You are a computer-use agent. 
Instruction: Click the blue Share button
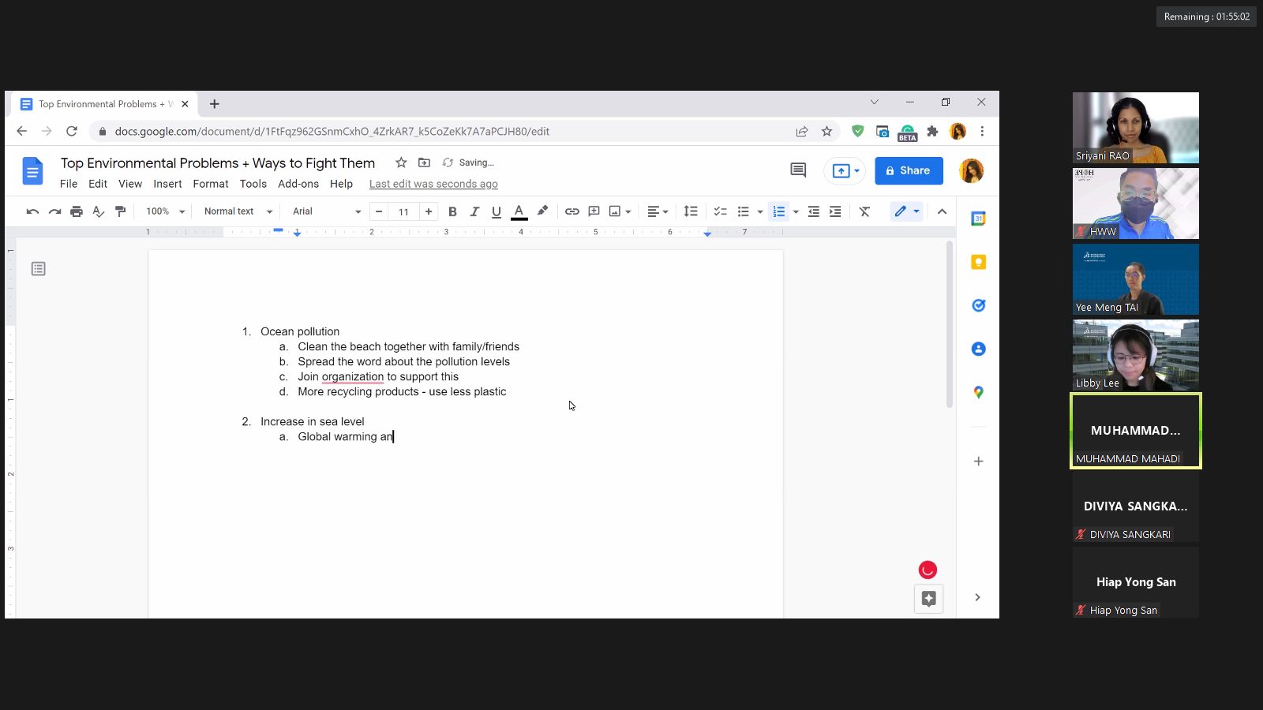coord(909,170)
